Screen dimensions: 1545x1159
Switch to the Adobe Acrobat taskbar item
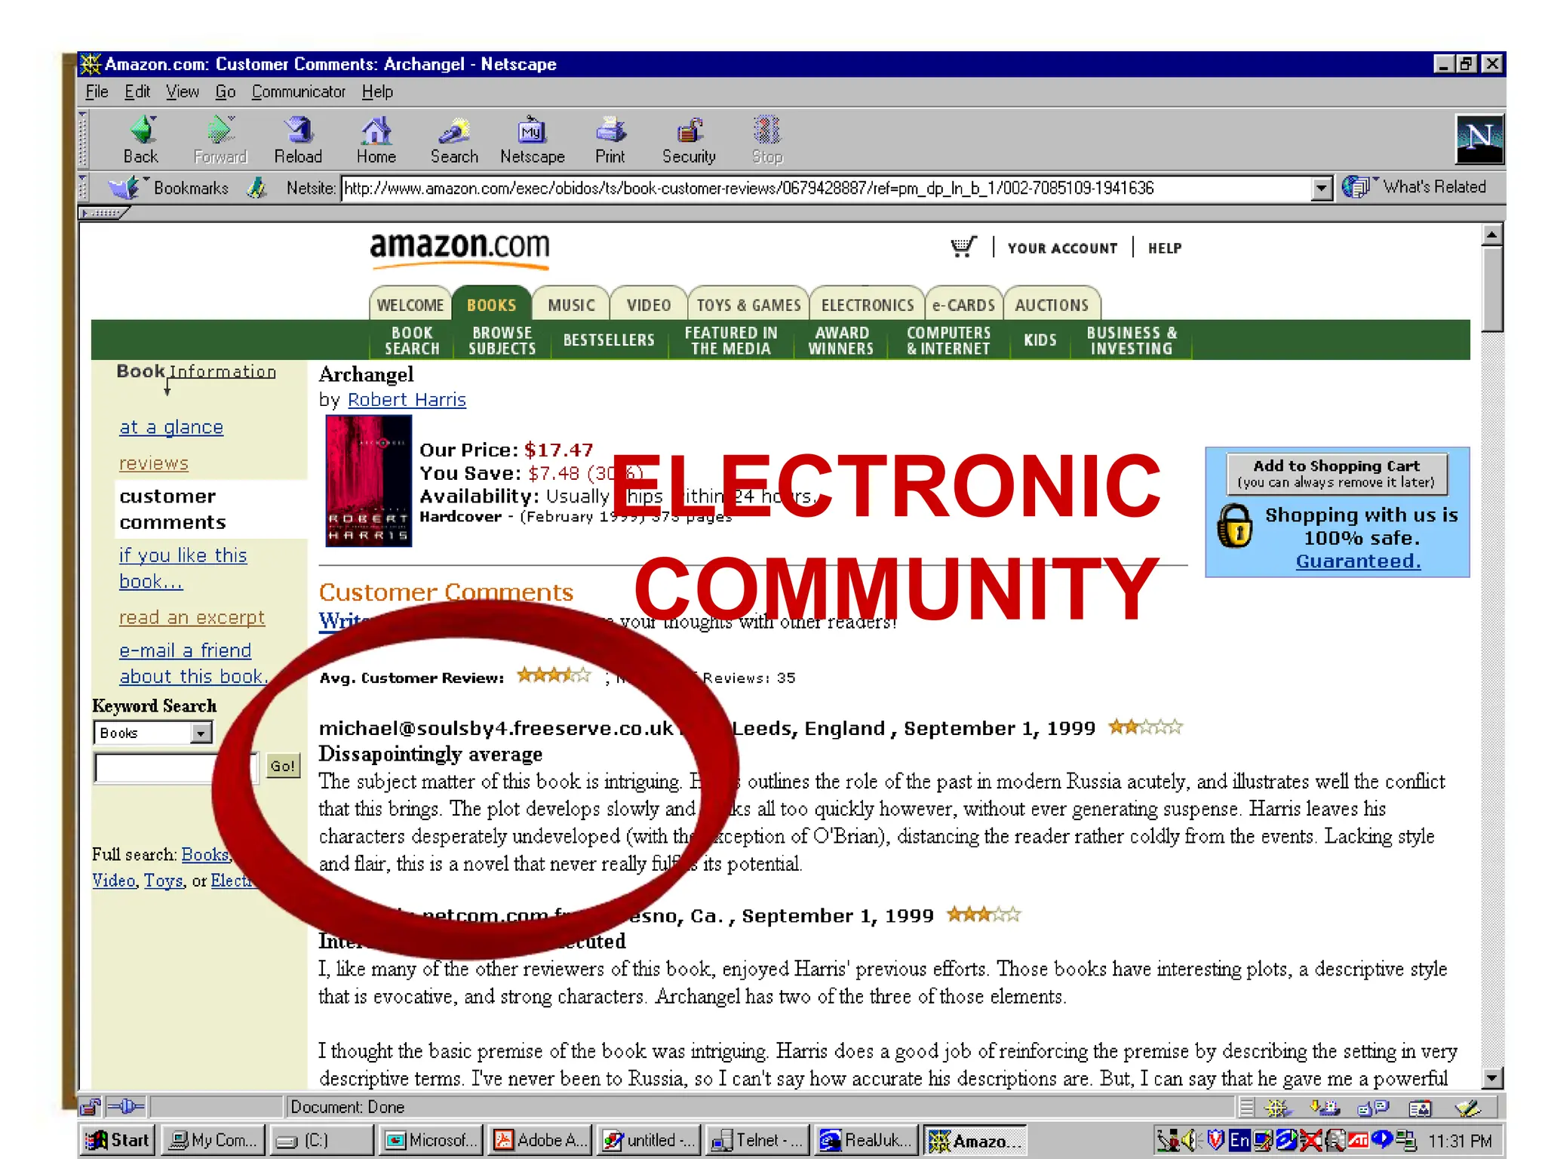[x=540, y=1139]
